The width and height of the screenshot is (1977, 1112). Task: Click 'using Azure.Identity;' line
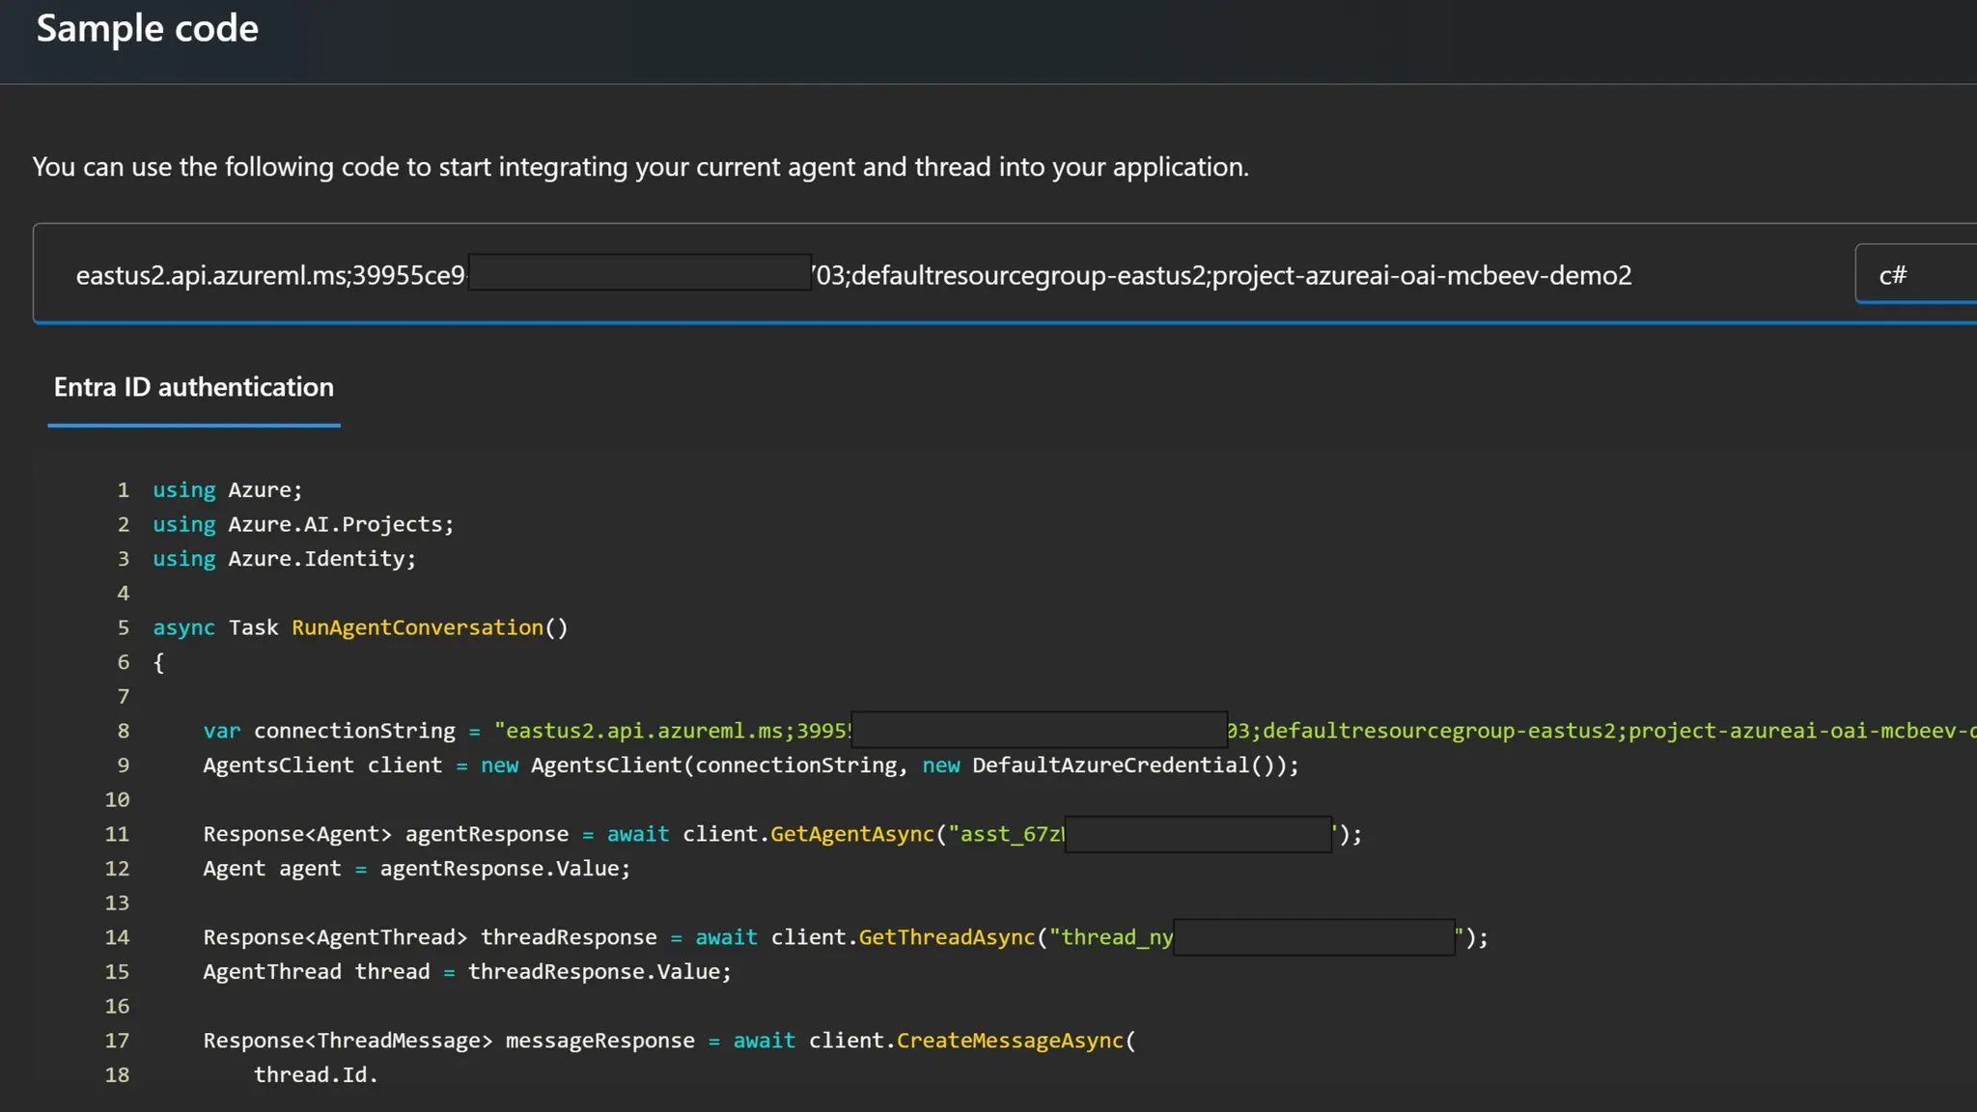[284, 559]
